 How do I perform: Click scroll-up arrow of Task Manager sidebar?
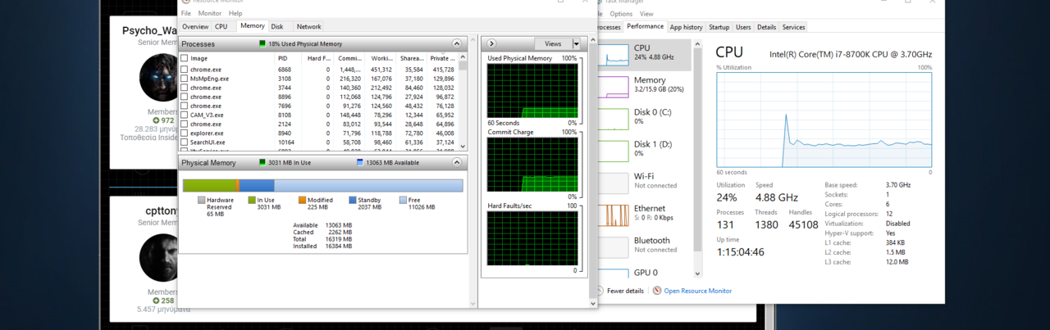pyautogui.click(x=698, y=43)
